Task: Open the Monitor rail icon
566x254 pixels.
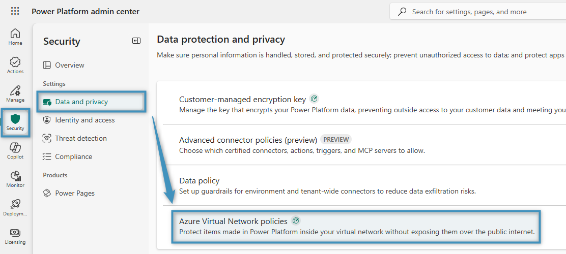Action: tap(15, 179)
